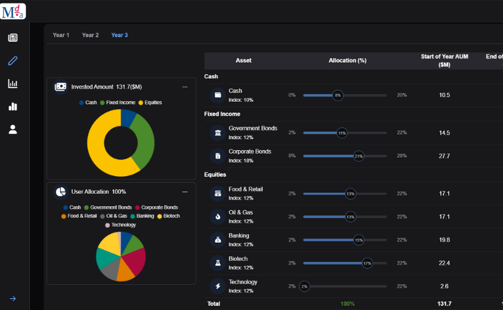
Task: Switch to the Year 1 tab
Action: pyautogui.click(x=61, y=35)
